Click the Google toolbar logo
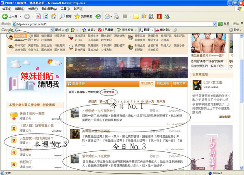Image resolution: width=244 pixels, height=175 pixels. click(7, 30)
